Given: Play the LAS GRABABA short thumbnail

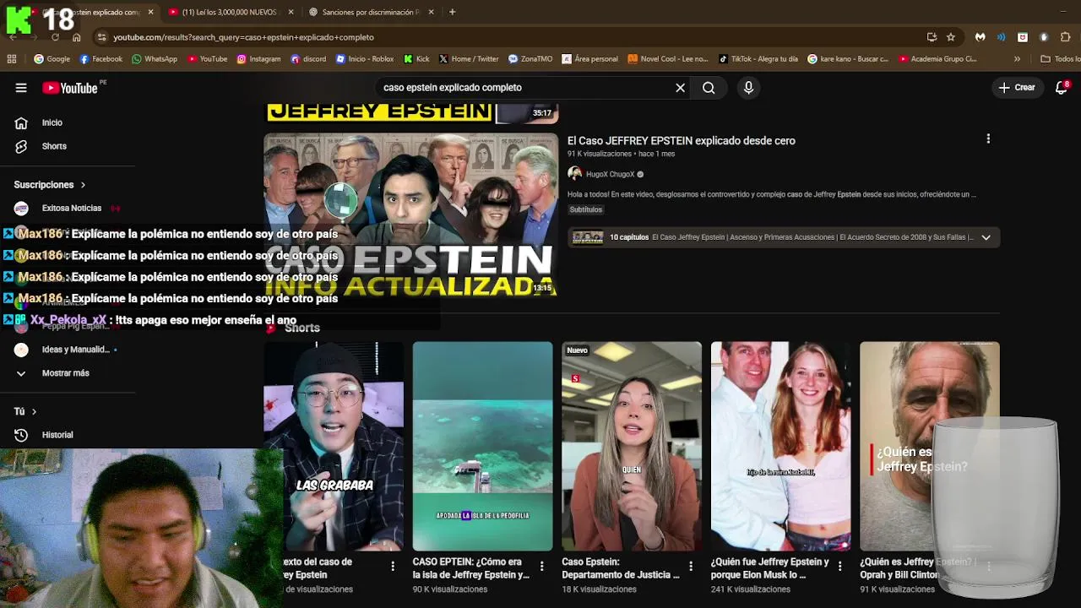Looking at the screenshot, I should [x=334, y=446].
